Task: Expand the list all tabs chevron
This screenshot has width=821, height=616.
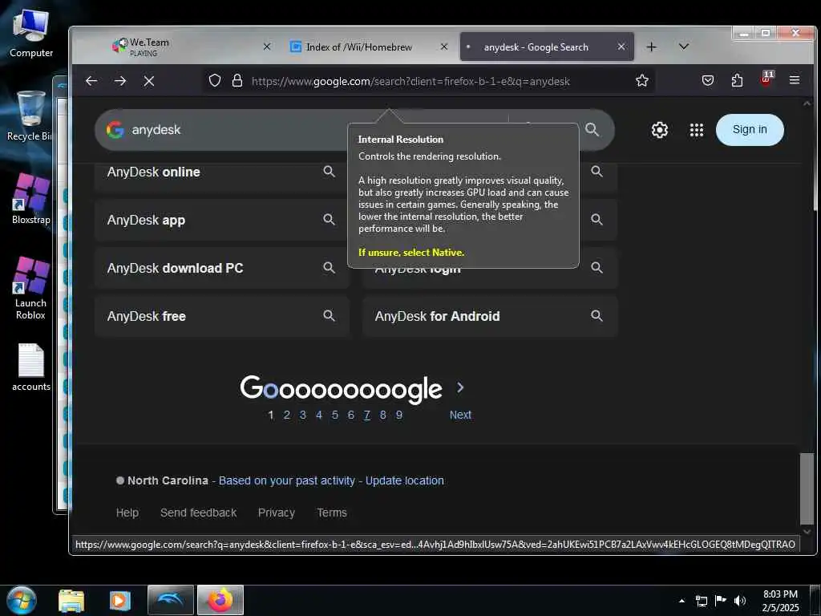Action: click(683, 47)
